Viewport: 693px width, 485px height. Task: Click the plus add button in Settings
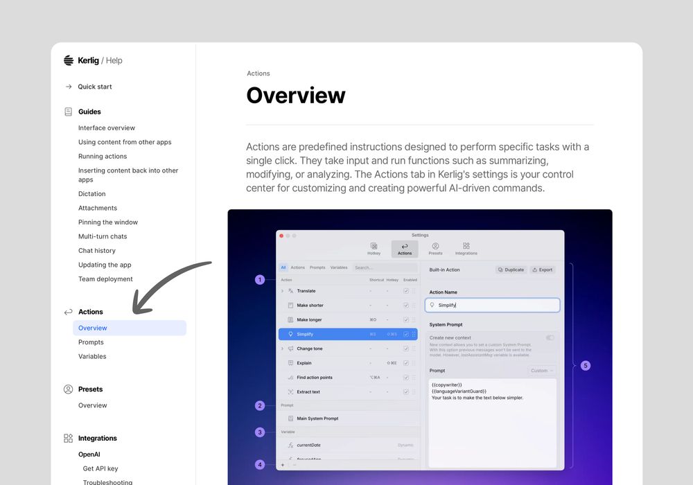click(283, 465)
